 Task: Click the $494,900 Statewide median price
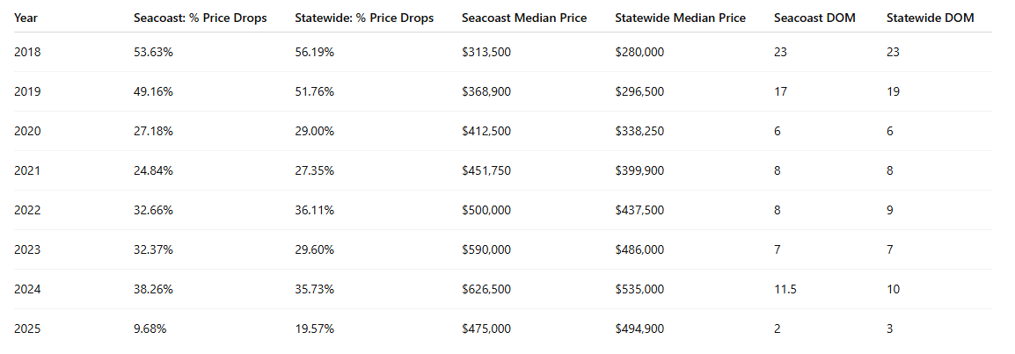639,329
